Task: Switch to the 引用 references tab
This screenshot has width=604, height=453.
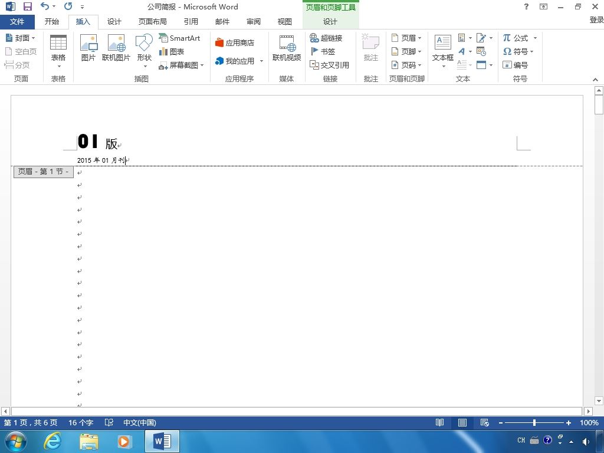Action: coord(191,22)
